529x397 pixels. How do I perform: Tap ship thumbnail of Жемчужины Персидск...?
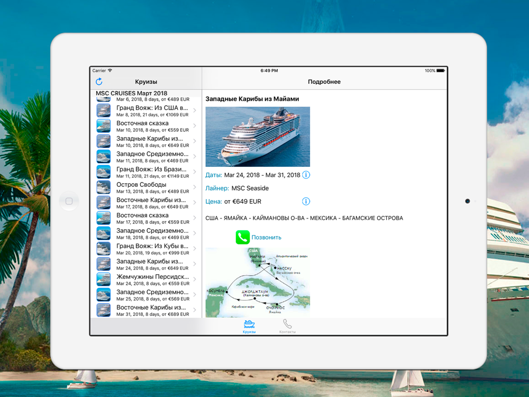pyautogui.click(x=104, y=279)
